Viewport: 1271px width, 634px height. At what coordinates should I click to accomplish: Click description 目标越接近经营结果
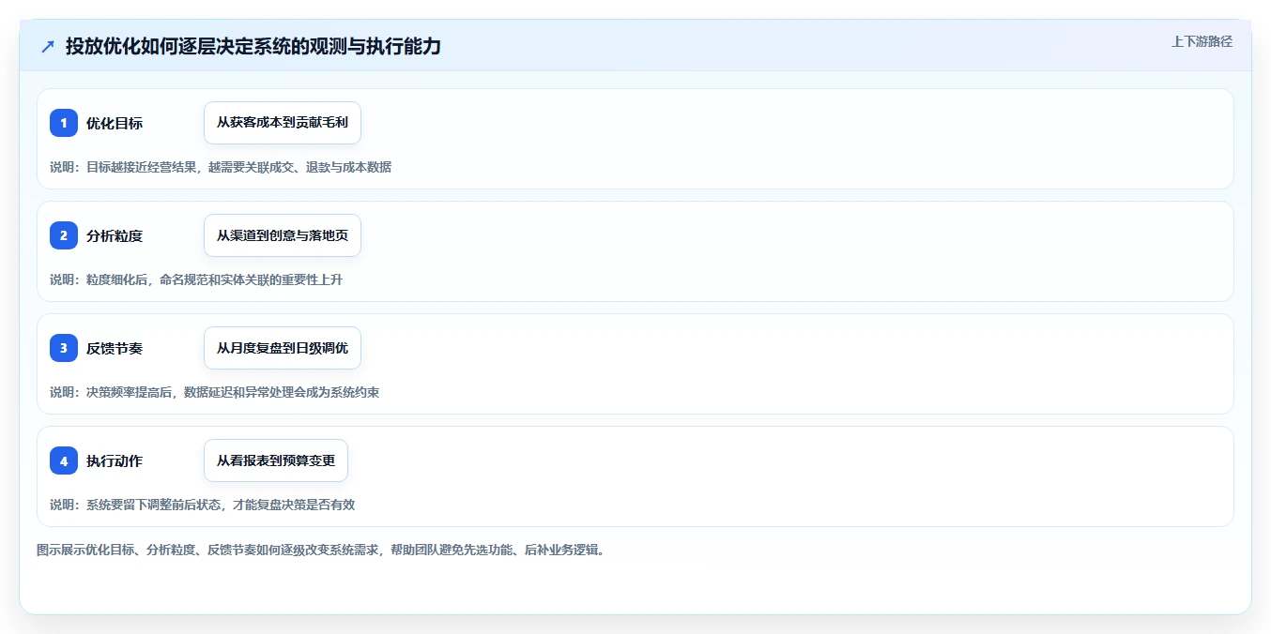tap(221, 167)
